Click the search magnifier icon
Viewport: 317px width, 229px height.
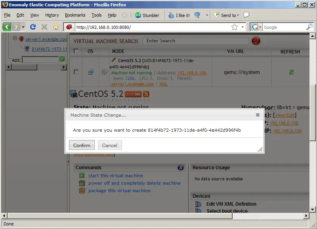(x=309, y=27)
